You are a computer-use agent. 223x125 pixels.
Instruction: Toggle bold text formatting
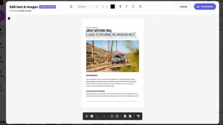coord(120,7)
